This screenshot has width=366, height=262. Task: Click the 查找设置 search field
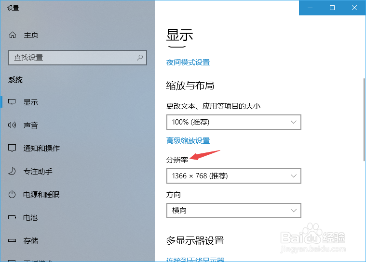pos(72,58)
